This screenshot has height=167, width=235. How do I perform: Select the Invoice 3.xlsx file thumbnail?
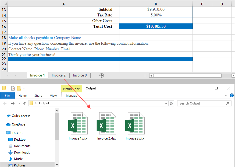click(x=135, y=124)
